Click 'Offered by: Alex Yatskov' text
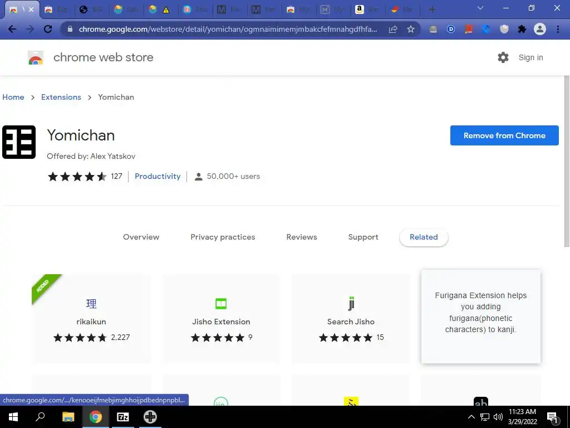The width and height of the screenshot is (570, 428). coord(91,156)
